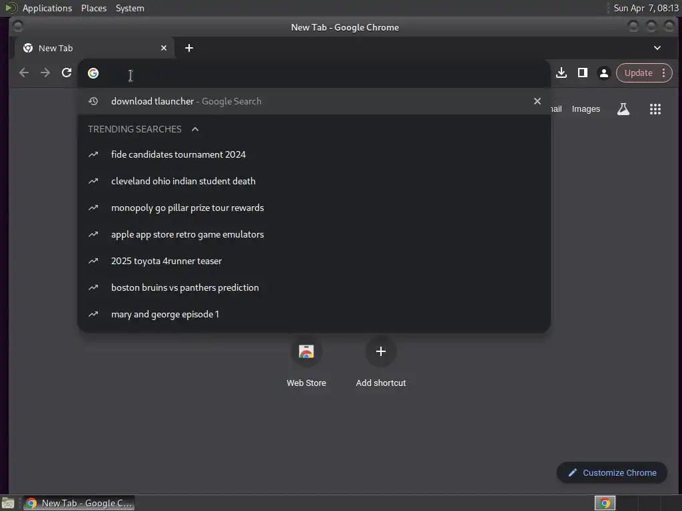Click Customize Chrome button

coord(612,473)
